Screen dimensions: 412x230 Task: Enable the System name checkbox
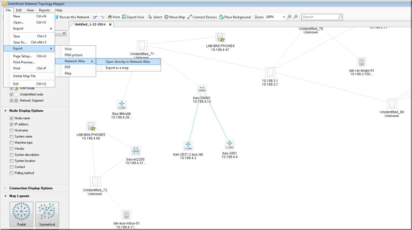(11, 136)
